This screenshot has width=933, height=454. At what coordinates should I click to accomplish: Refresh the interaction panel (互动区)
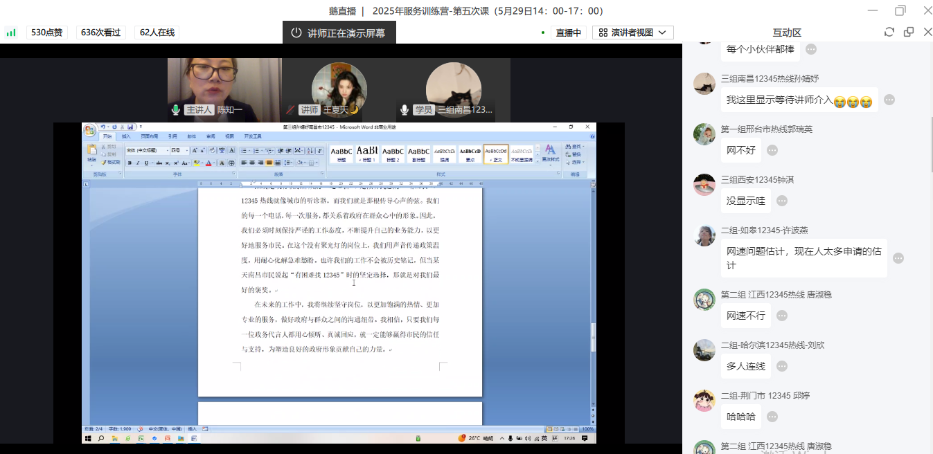tap(889, 33)
